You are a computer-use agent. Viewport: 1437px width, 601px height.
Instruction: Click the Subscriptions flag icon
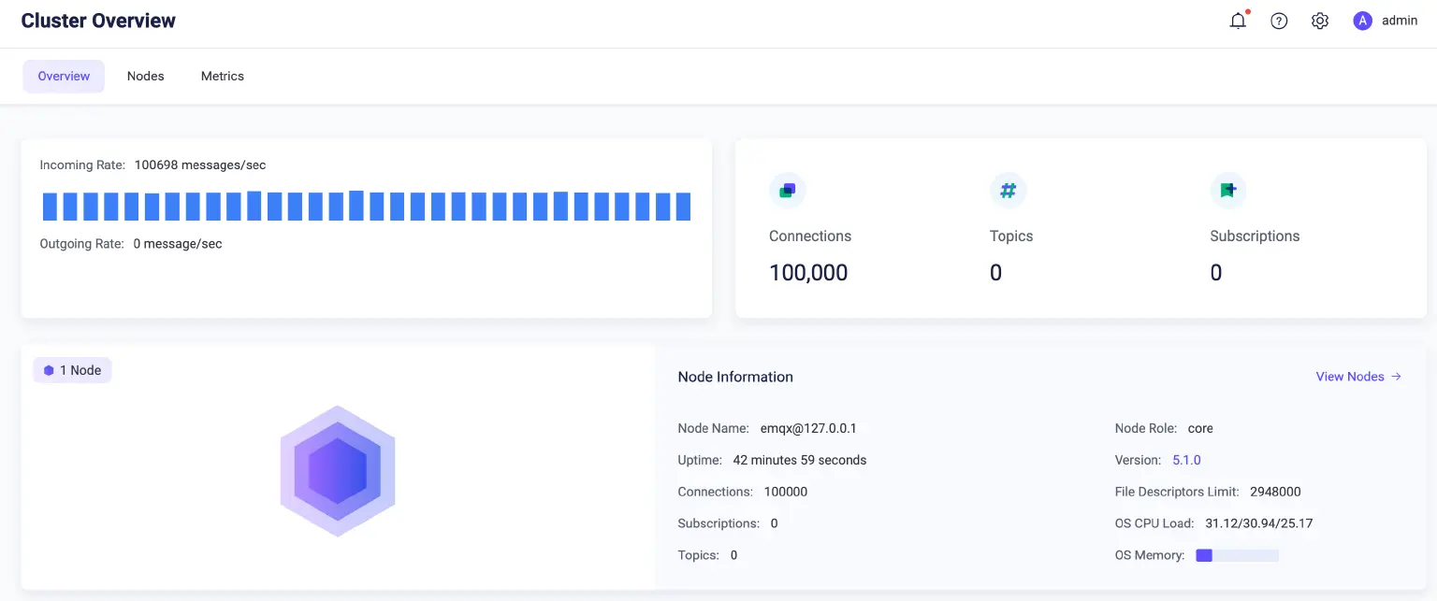pos(1227,190)
